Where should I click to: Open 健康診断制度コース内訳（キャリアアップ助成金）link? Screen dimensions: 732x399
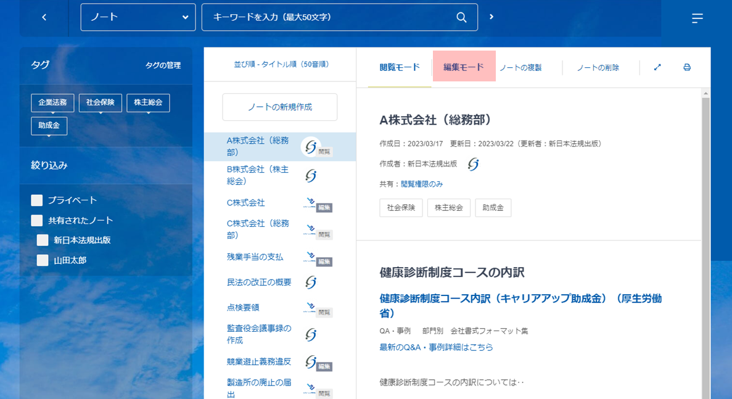(x=520, y=305)
